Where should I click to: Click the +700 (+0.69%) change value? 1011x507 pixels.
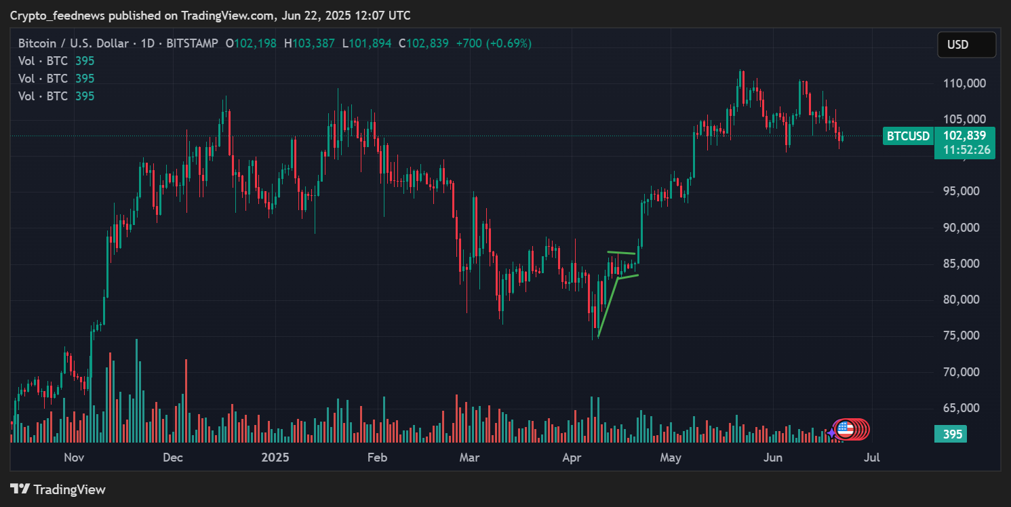point(494,43)
